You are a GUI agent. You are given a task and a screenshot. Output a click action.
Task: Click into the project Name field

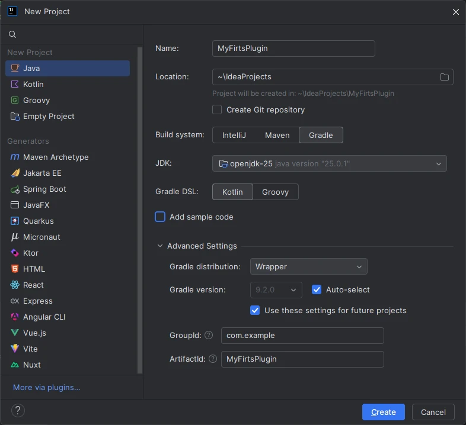293,49
